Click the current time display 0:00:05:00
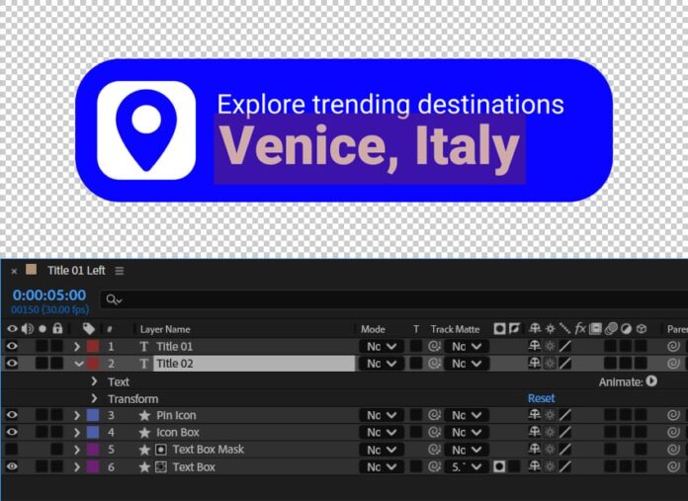This screenshot has width=688, height=501. pos(49,294)
